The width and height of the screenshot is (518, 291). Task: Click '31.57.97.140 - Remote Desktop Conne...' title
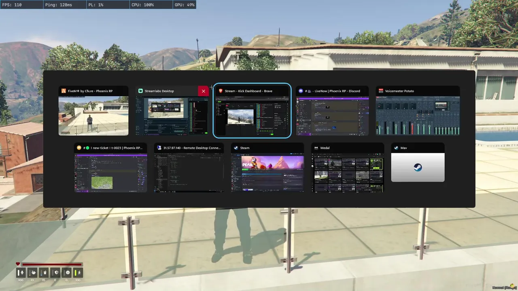tap(192, 148)
